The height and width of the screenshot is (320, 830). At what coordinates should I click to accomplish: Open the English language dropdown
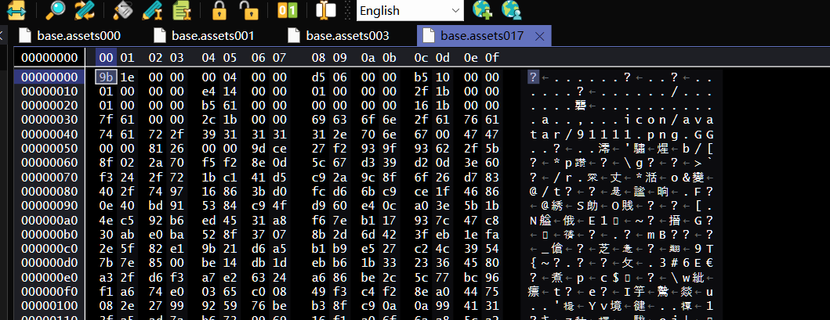[410, 10]
